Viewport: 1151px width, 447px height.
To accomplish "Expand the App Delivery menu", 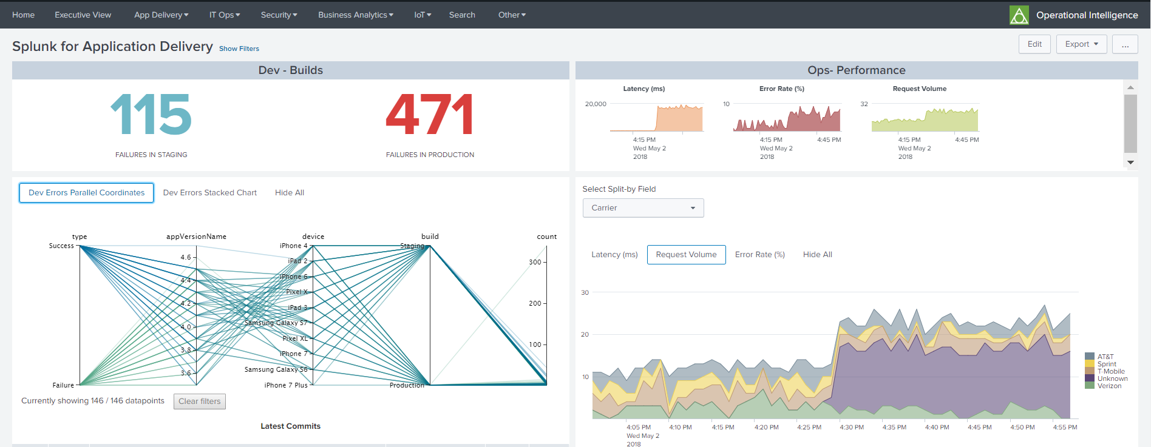I will [161, 15].
